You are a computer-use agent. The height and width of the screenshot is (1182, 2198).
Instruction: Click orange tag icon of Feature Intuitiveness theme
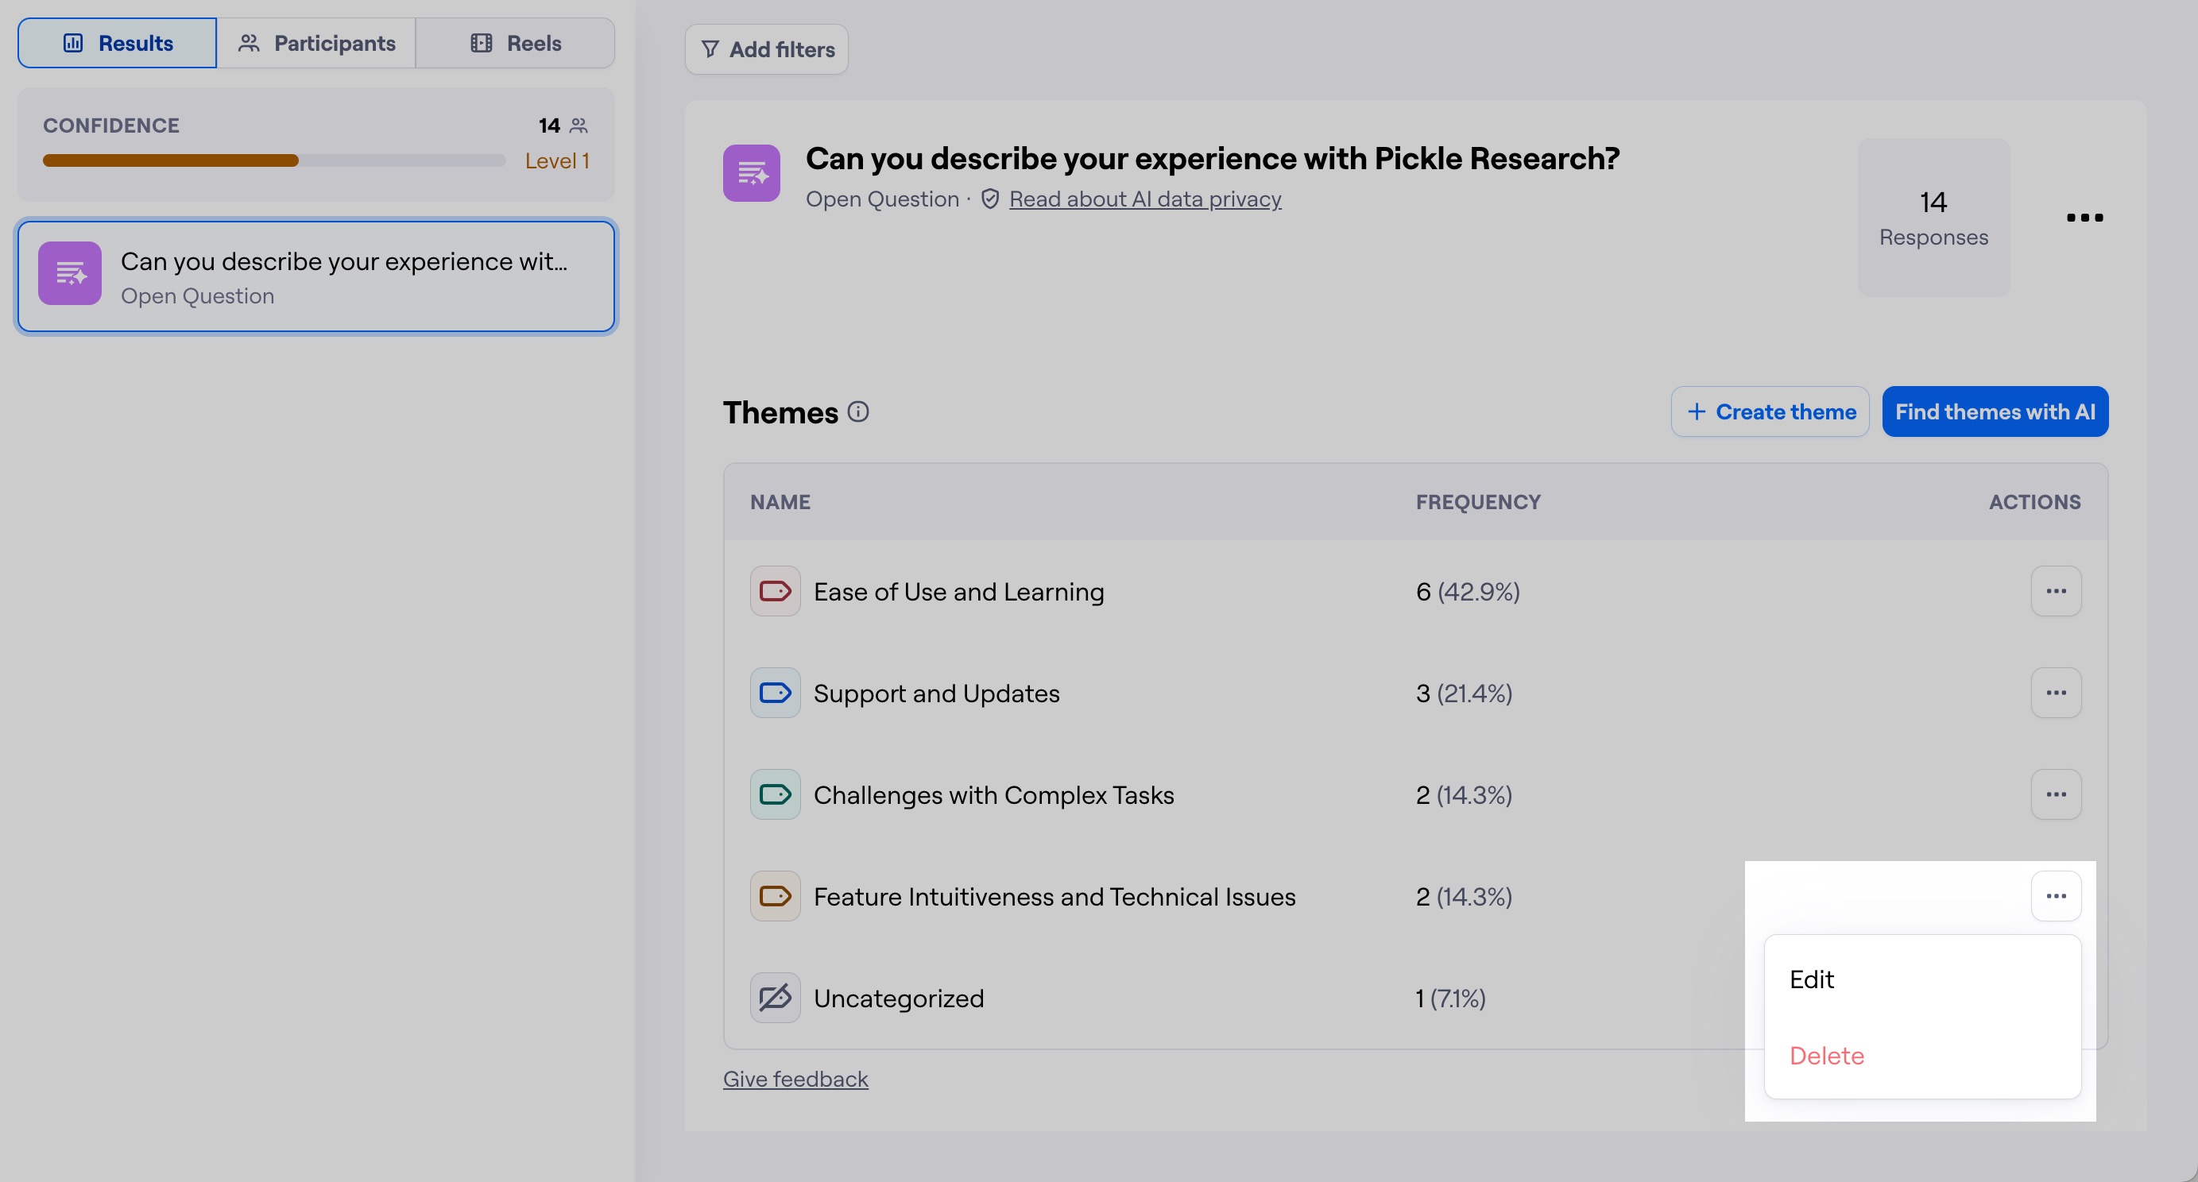[776, 895]
